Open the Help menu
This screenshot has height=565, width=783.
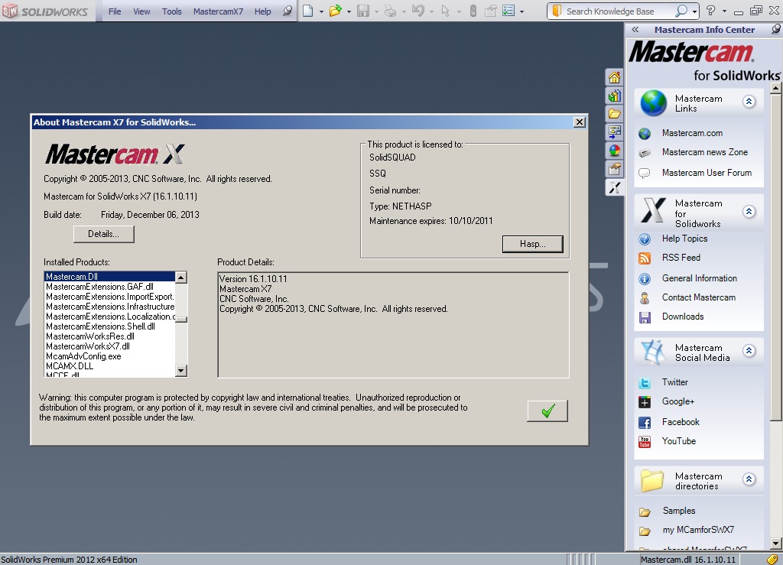[x=263, y=11]
